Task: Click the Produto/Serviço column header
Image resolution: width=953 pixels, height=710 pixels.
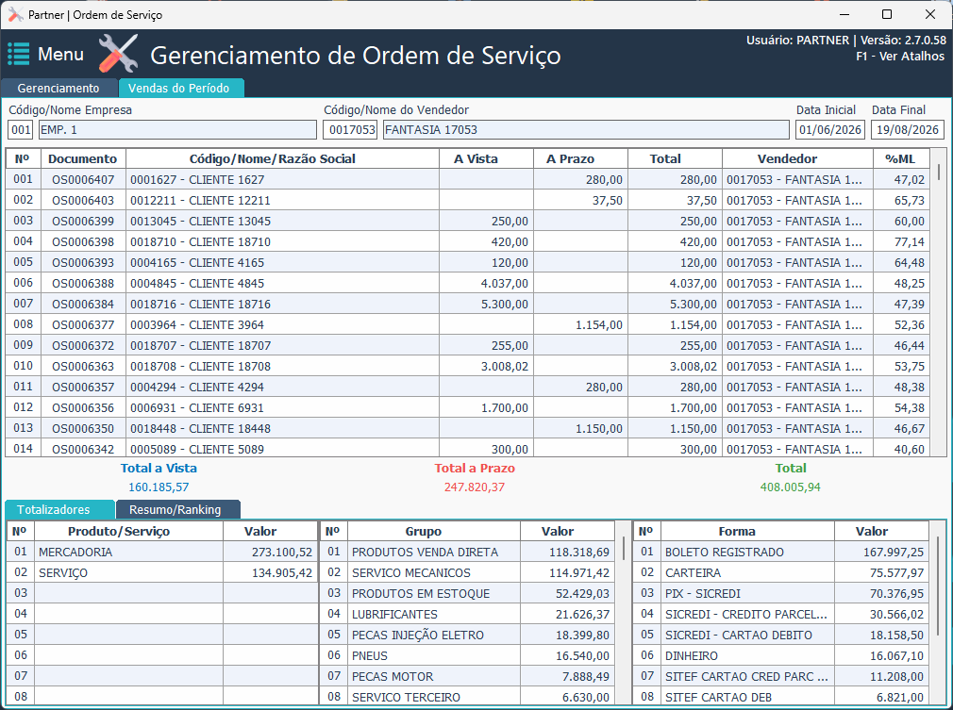Action: [x=128, y=531]
